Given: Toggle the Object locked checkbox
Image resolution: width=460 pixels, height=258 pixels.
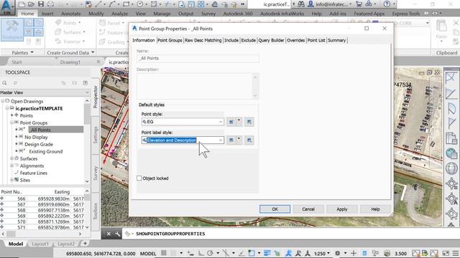Looking at the screenshot, I should [x=139, y=178].
